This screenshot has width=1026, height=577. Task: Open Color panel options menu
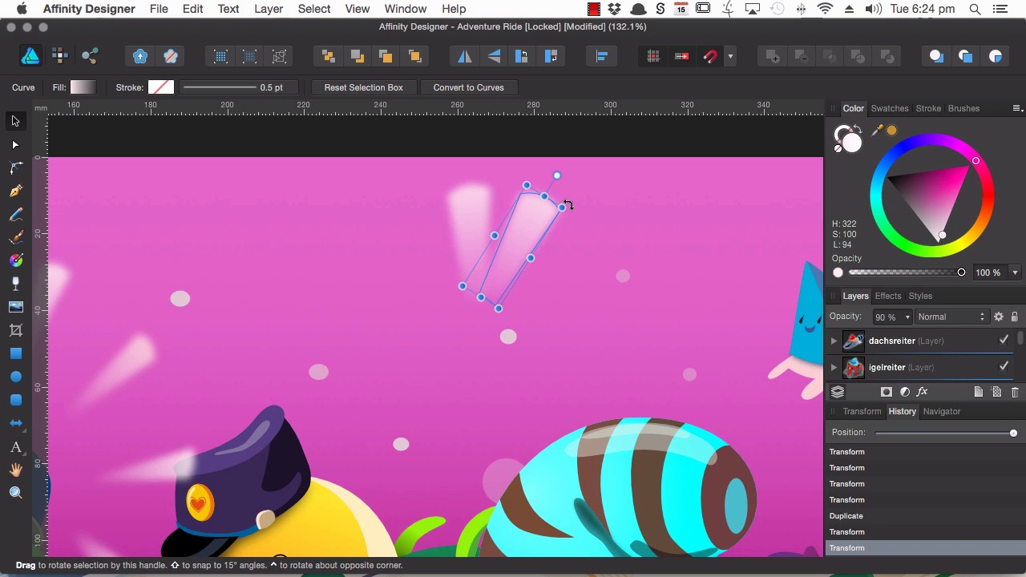click(1016, 108)
